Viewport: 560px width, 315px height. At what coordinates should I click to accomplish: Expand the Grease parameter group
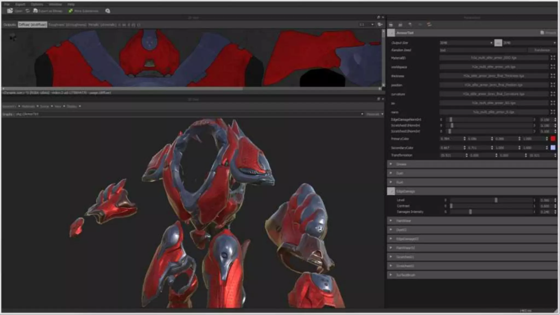coord(391,164)
